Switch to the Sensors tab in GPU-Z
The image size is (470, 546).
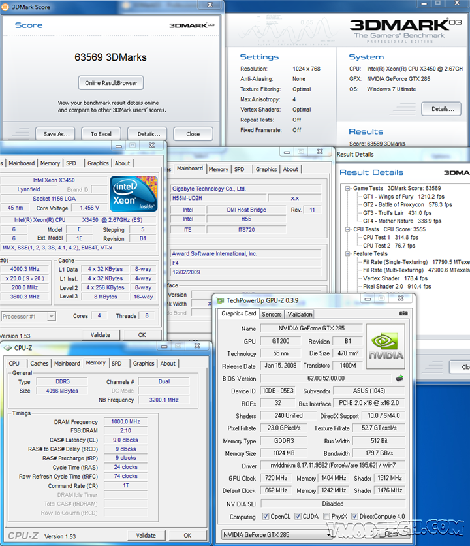[x=272, y=314]
